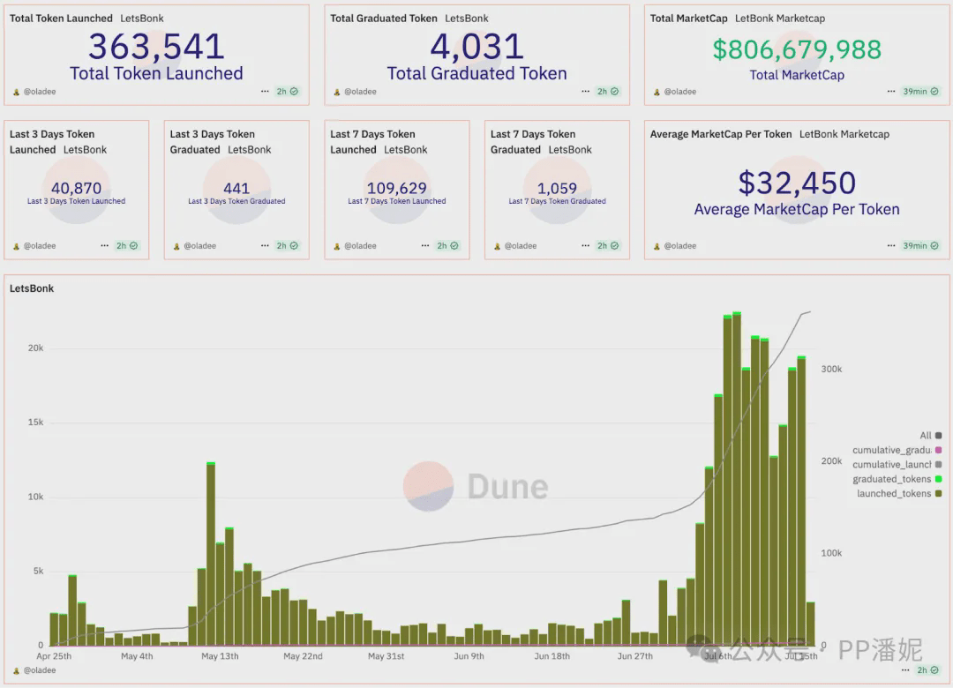The height and width of the screenshot is (688, 953).
Task: Open options menu on Total MarketCap card
Action: pyautogui.click(x=891, y=91)
